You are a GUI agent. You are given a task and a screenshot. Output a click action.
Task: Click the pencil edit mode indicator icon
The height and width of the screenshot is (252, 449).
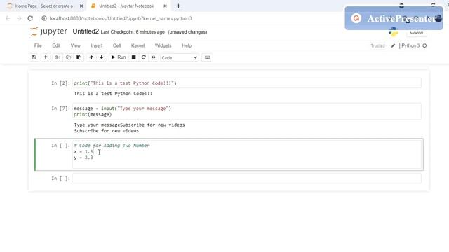[x=393, y=45]
